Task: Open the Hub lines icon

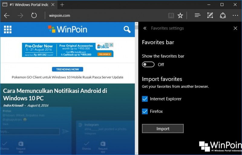Action: pos(198,15)
